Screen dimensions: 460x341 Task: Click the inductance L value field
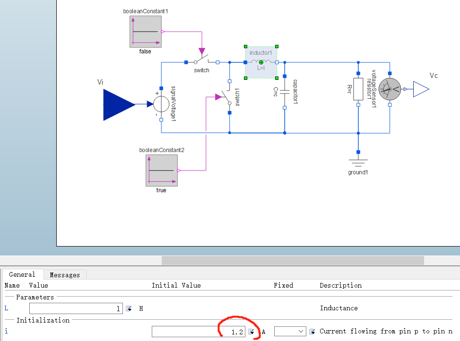[76, 308]
